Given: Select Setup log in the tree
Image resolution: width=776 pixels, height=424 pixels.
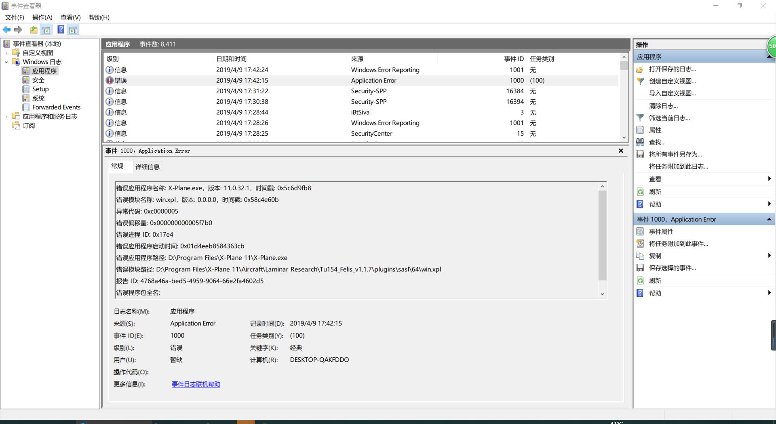Looking at the screenshot, I should pos(40,89).
